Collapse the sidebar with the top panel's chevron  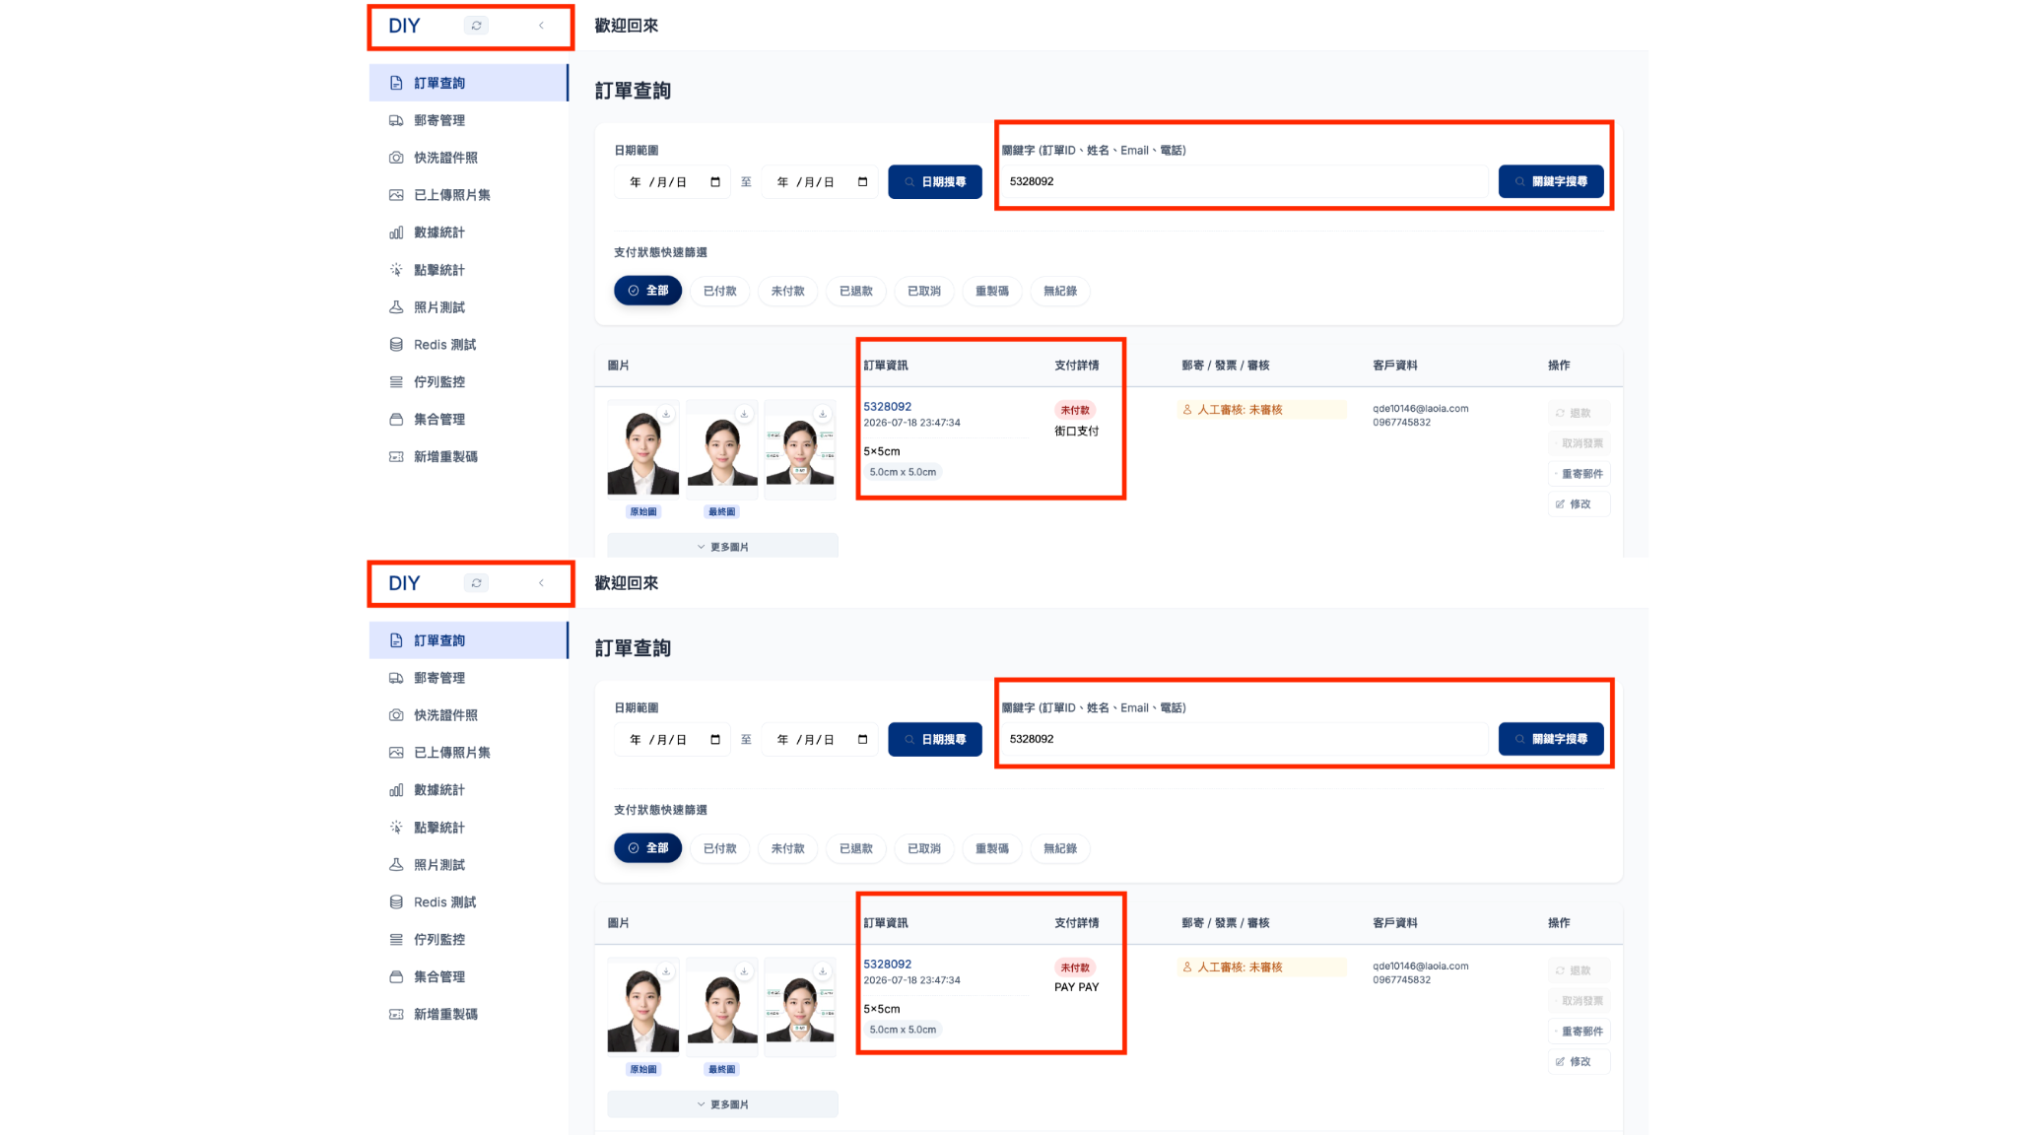point(541,26)
